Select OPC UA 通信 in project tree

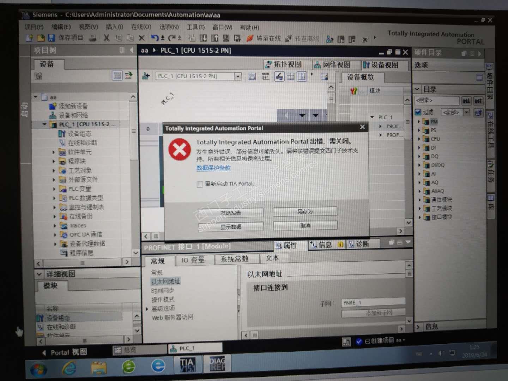tap(85, 234)
